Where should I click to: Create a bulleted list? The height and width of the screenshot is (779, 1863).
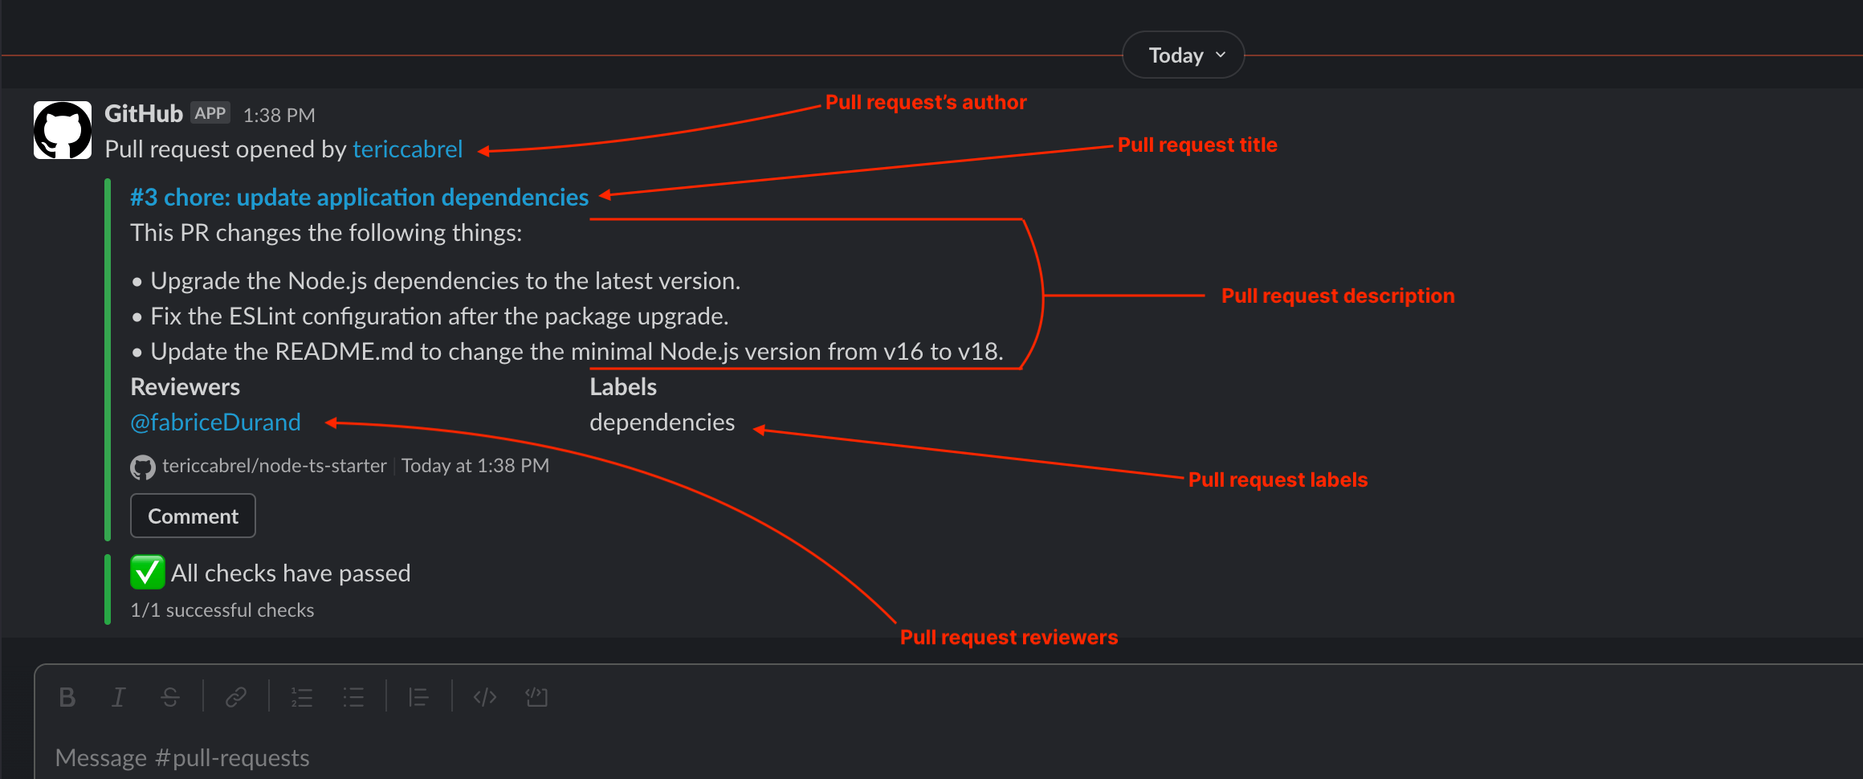[x=353, y=697]
